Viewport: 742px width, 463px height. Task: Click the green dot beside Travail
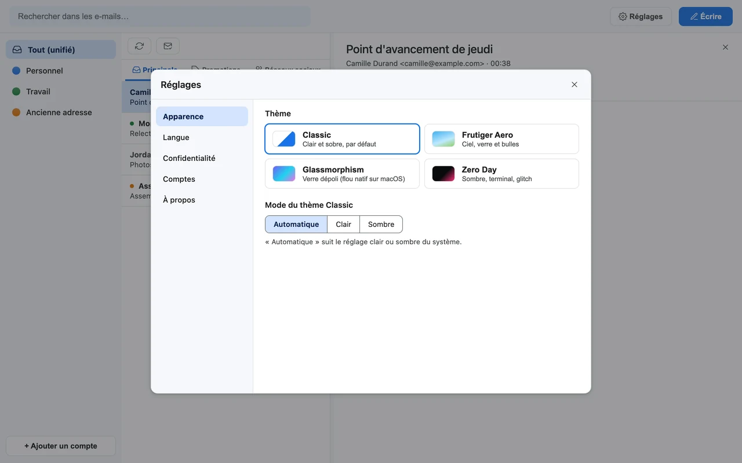tap(16, 91)
